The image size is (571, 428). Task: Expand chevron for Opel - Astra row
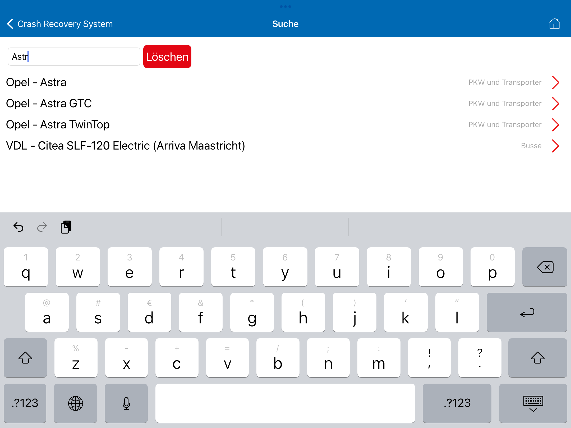pyautogui.click(x=556, y=82)
